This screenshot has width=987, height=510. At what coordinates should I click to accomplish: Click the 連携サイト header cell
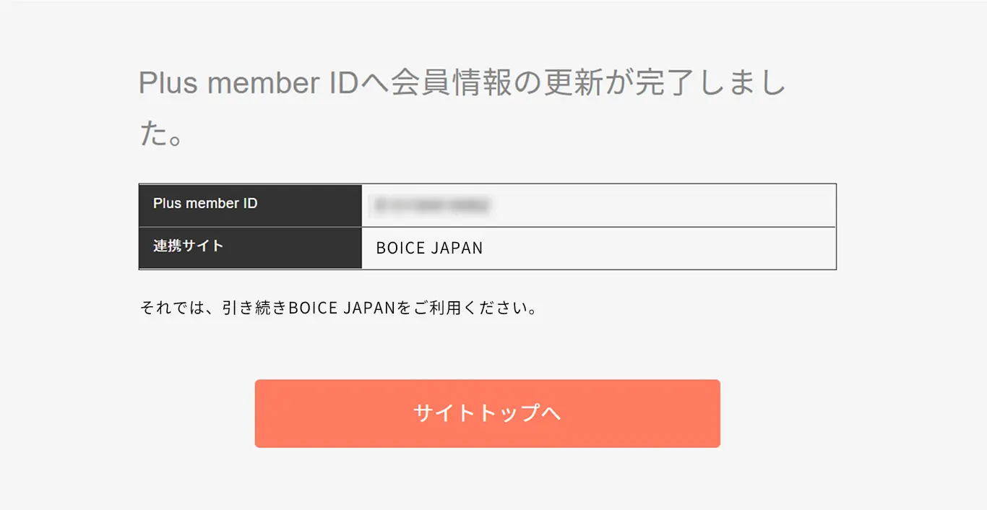250,248
